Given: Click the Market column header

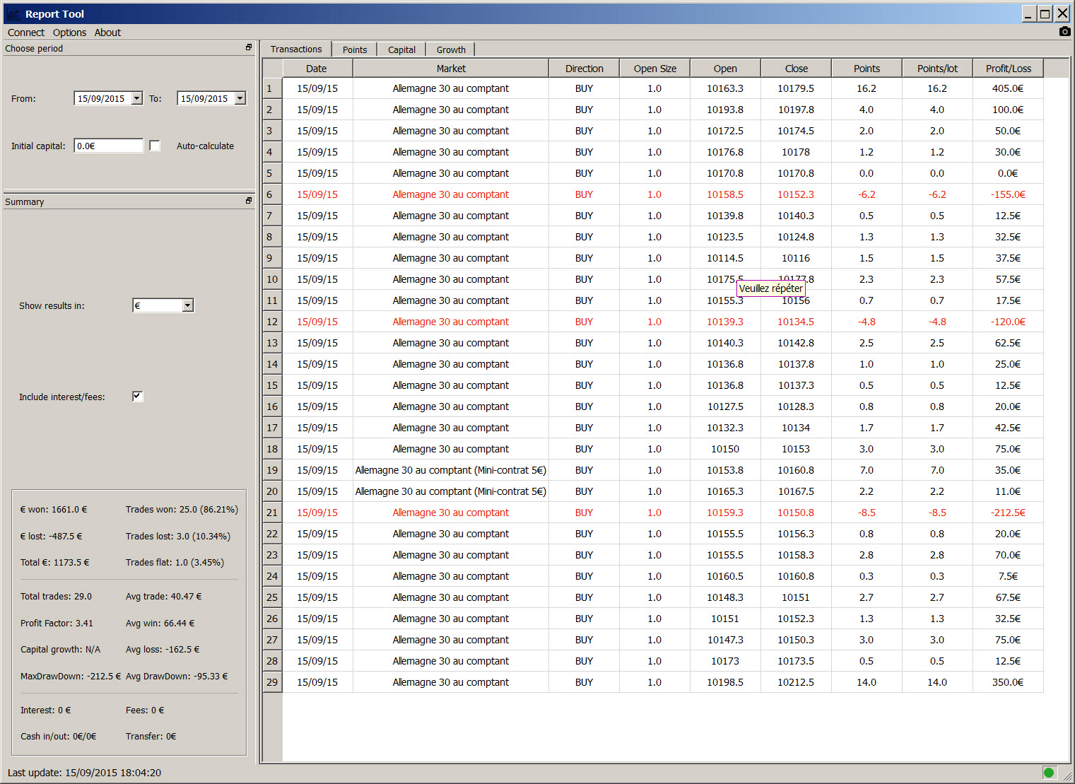Looking at the screenshot, I should [x=451, y=69].
